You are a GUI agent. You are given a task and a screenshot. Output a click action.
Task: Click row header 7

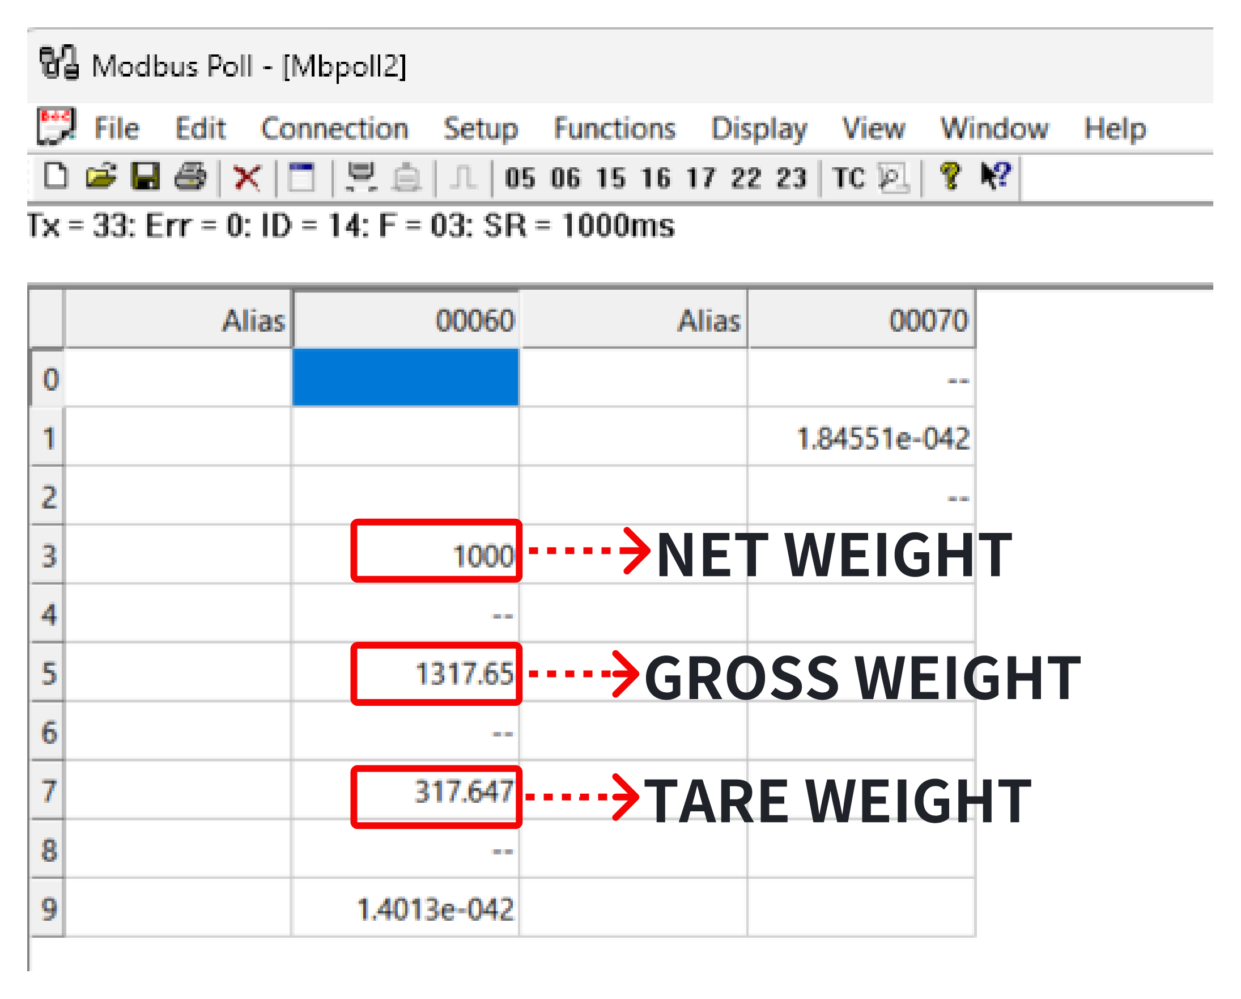[x=47, y=789]
